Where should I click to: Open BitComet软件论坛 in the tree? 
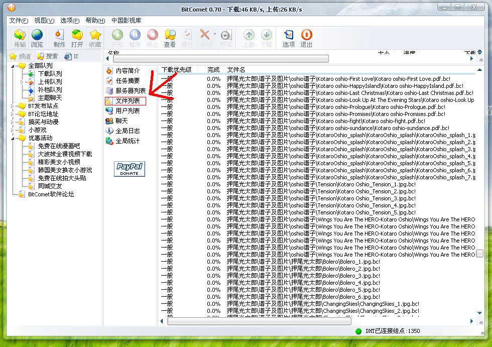point(51,194)
